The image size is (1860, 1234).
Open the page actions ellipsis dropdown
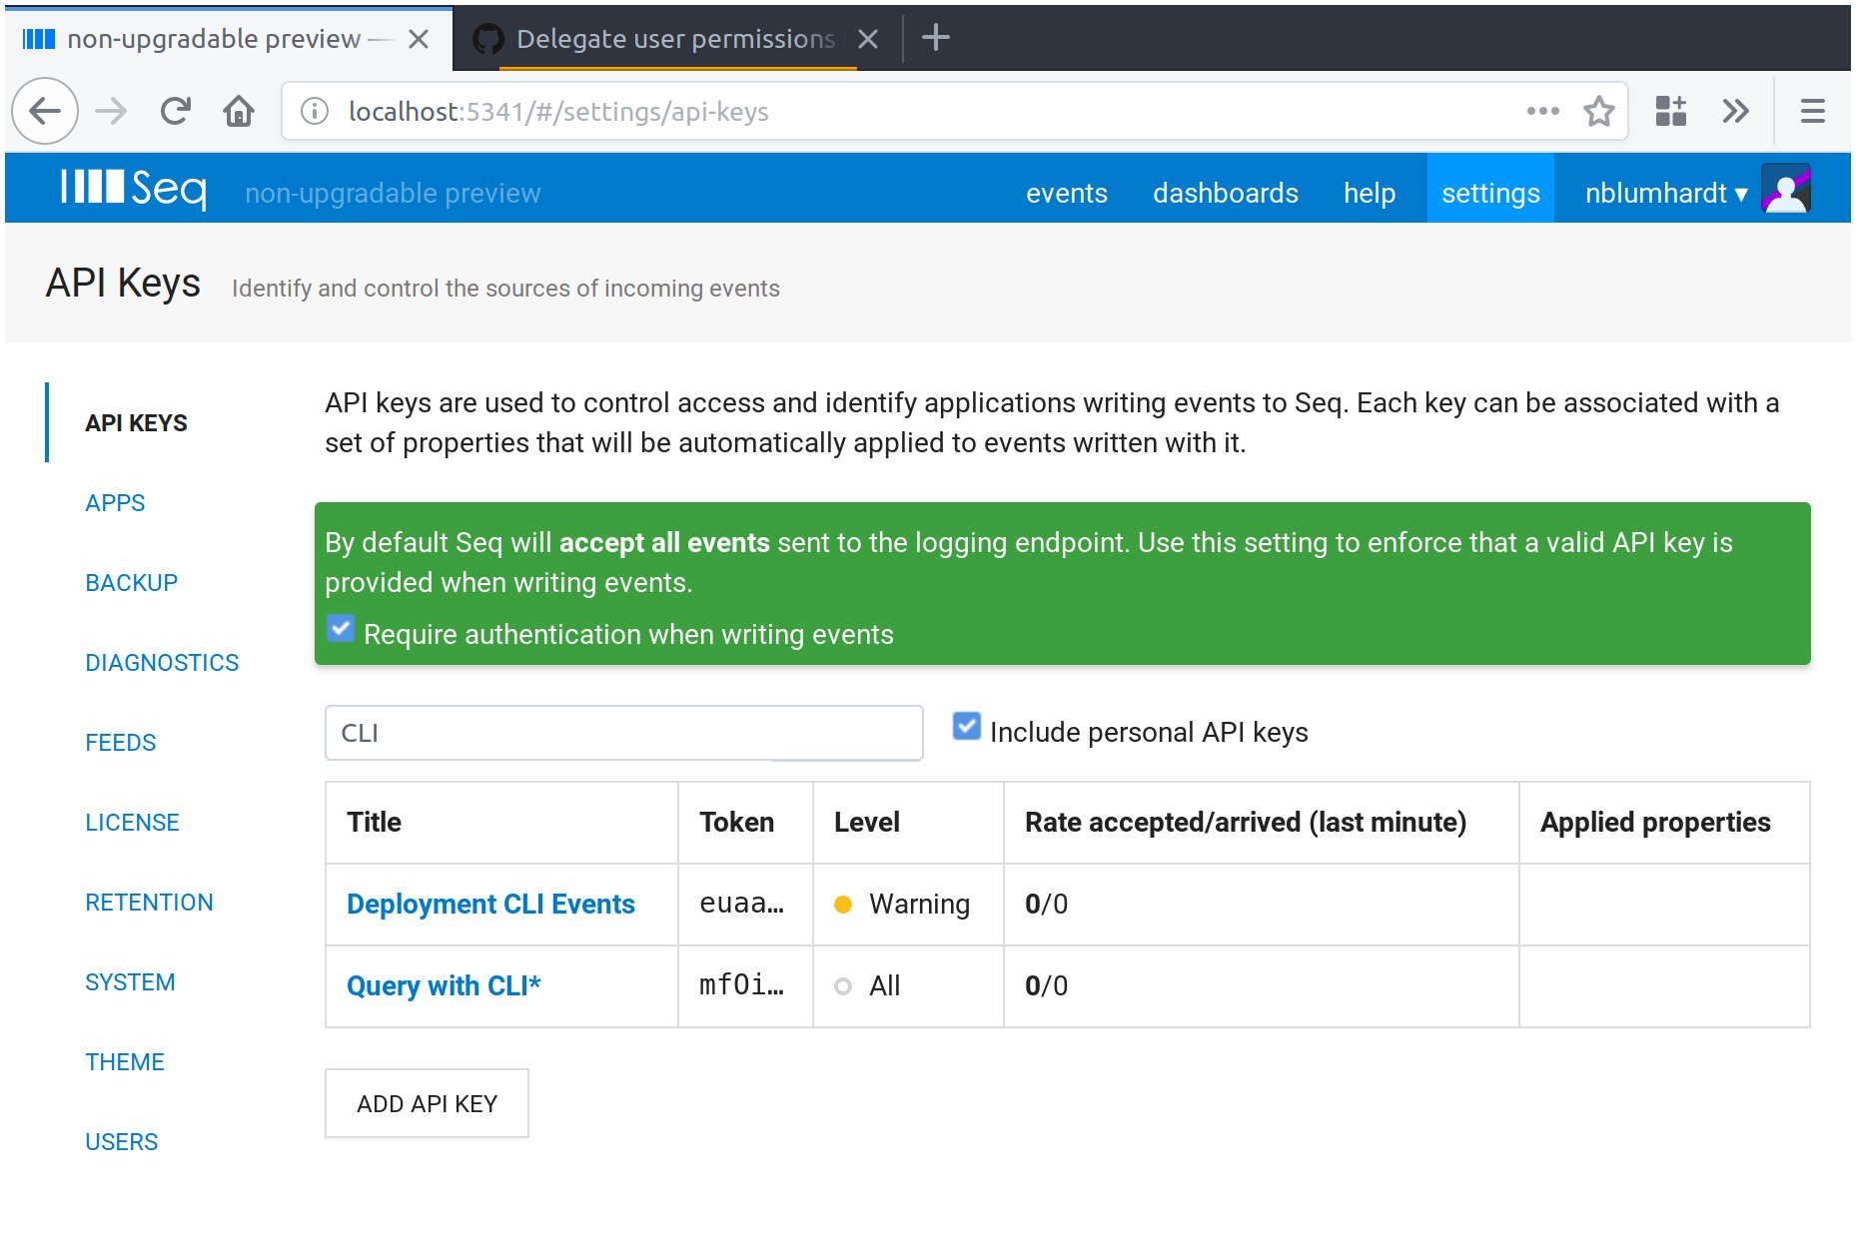[1543, 111]
